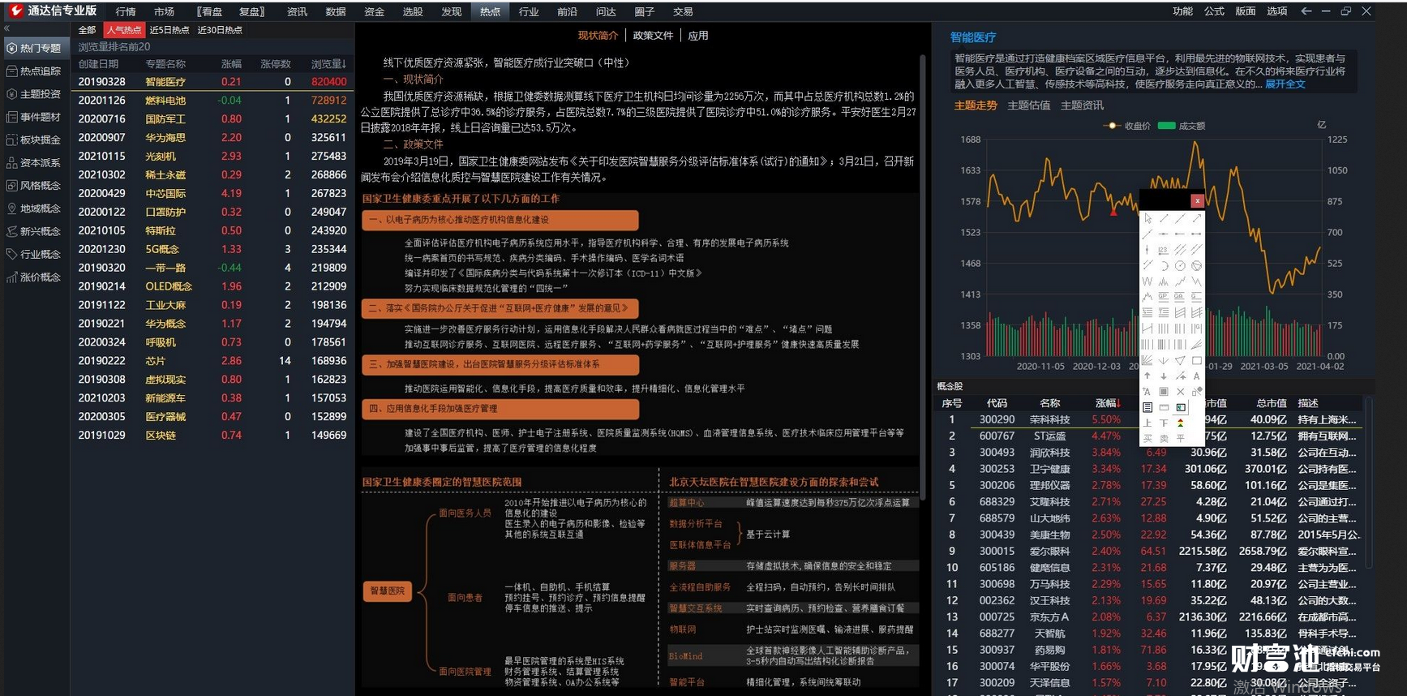Open 主题投资 in the sidebar

click(34, 94)
